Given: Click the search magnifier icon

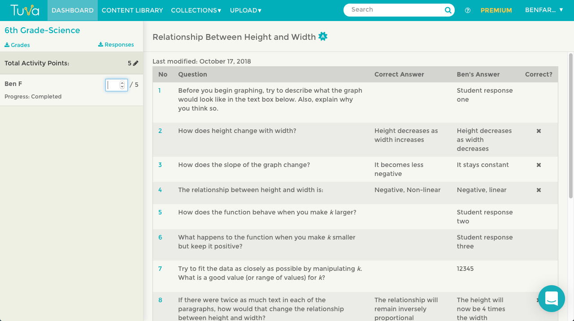Looking at the screenshot, I should tap(448, 10).
